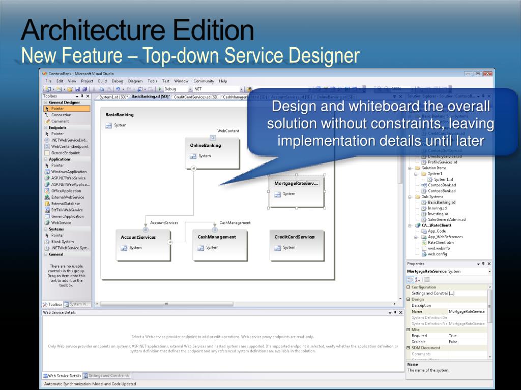Click the System icon inside CreditCardServices block
521x390 pixels.
coord(277,248)
